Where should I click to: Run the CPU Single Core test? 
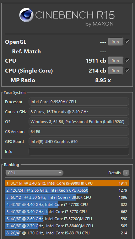point(115,70)
